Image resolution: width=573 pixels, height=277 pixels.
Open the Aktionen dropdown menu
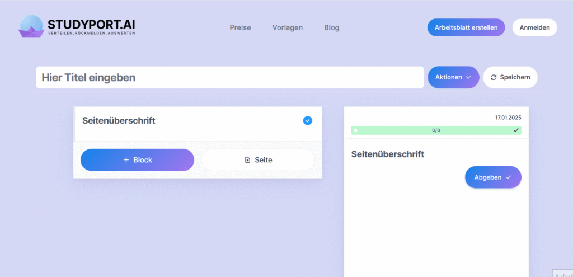pyautogui.click(x=453, y=77)
